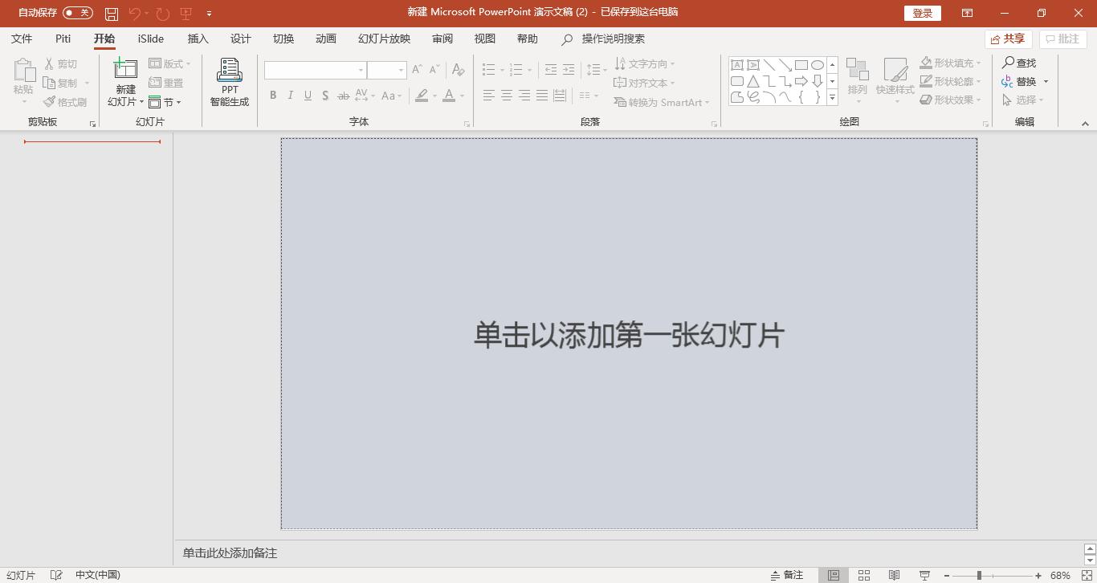
Task: Select the rectangle shape in the drawing gallery
Action: tap(801, 63)
